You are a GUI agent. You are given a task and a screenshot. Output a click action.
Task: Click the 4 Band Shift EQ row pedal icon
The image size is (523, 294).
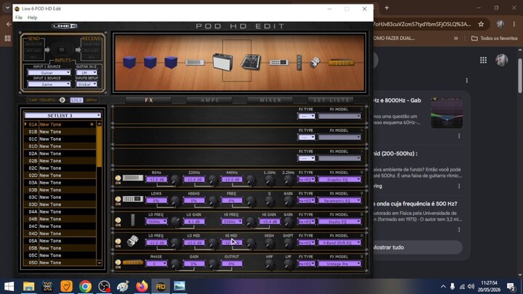tap(133, 241)
